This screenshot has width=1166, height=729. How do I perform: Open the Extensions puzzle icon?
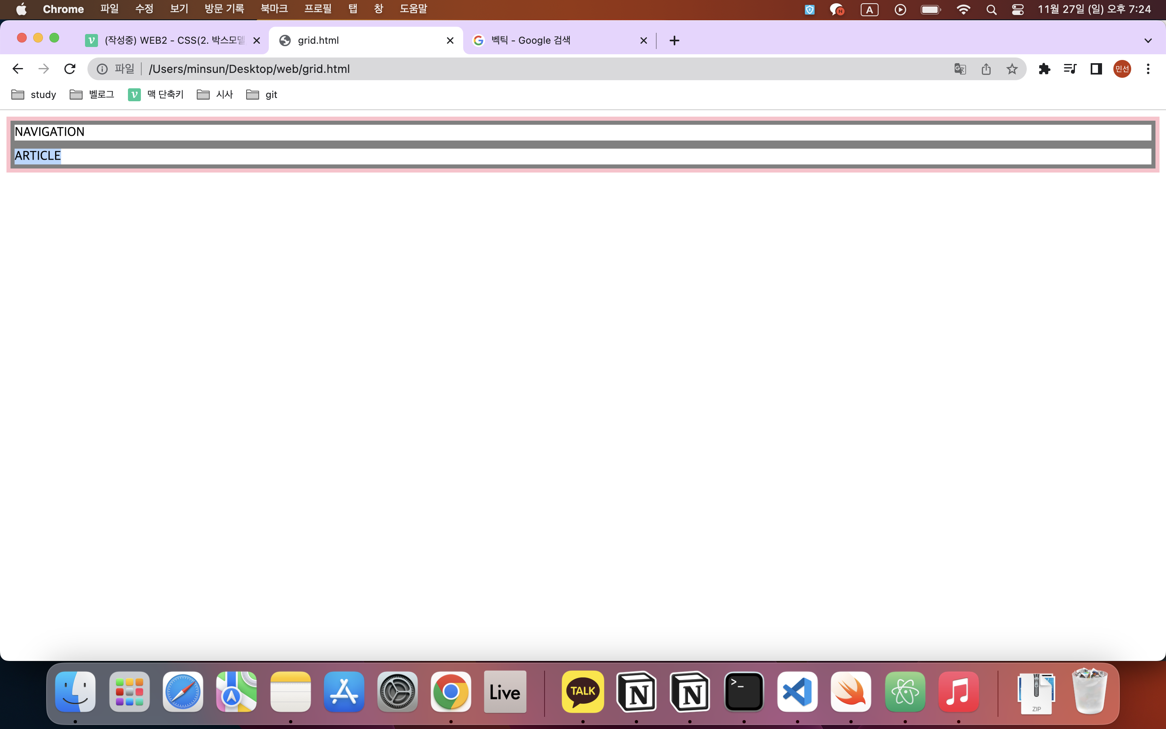[1044, 69]
